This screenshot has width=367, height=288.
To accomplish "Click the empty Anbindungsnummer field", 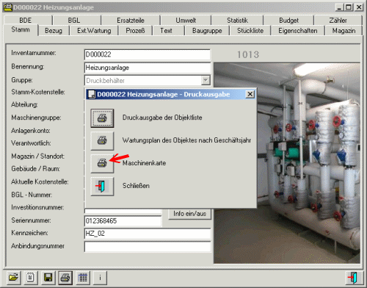I will 148,246.
